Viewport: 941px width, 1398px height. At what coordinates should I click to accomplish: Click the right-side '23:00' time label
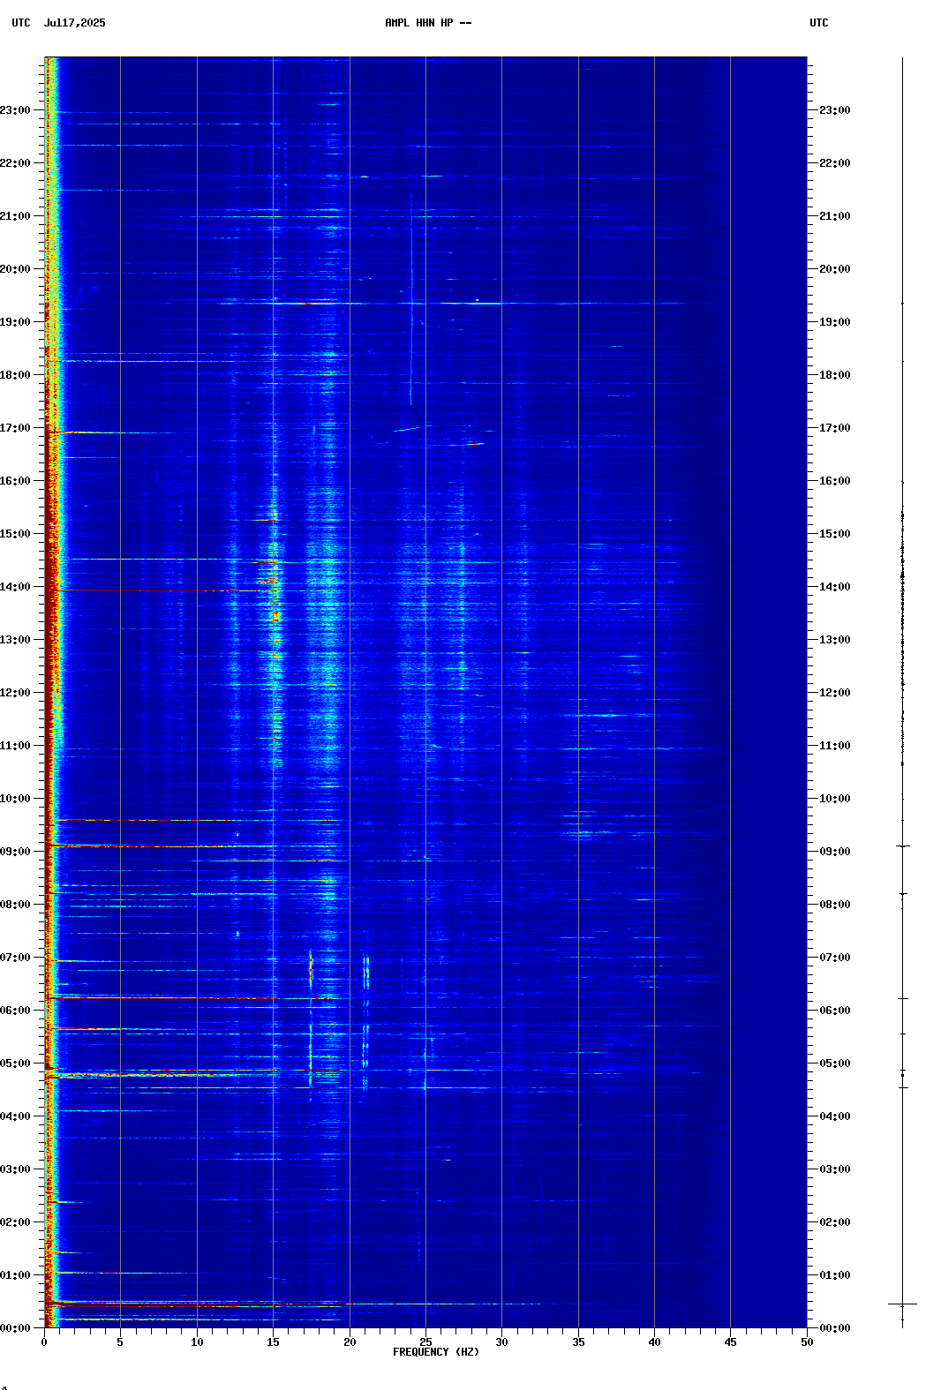835,110
